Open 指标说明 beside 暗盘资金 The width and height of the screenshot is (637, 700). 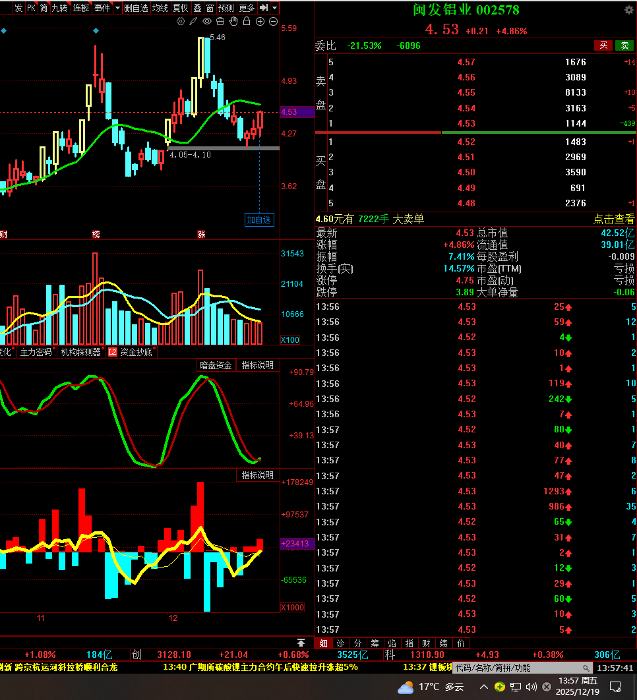click(258, 365)
